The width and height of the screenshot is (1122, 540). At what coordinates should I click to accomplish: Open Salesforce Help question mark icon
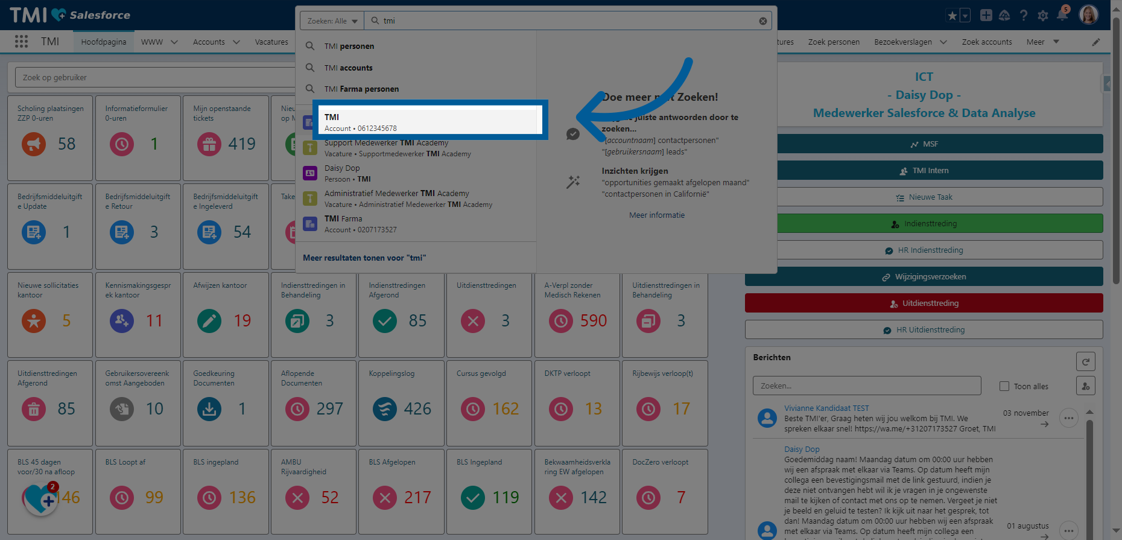click(1024, 16)
